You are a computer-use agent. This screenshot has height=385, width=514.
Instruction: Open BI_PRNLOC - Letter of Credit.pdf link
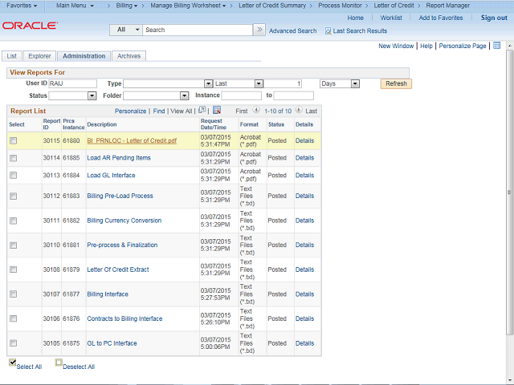coord(132,140)
